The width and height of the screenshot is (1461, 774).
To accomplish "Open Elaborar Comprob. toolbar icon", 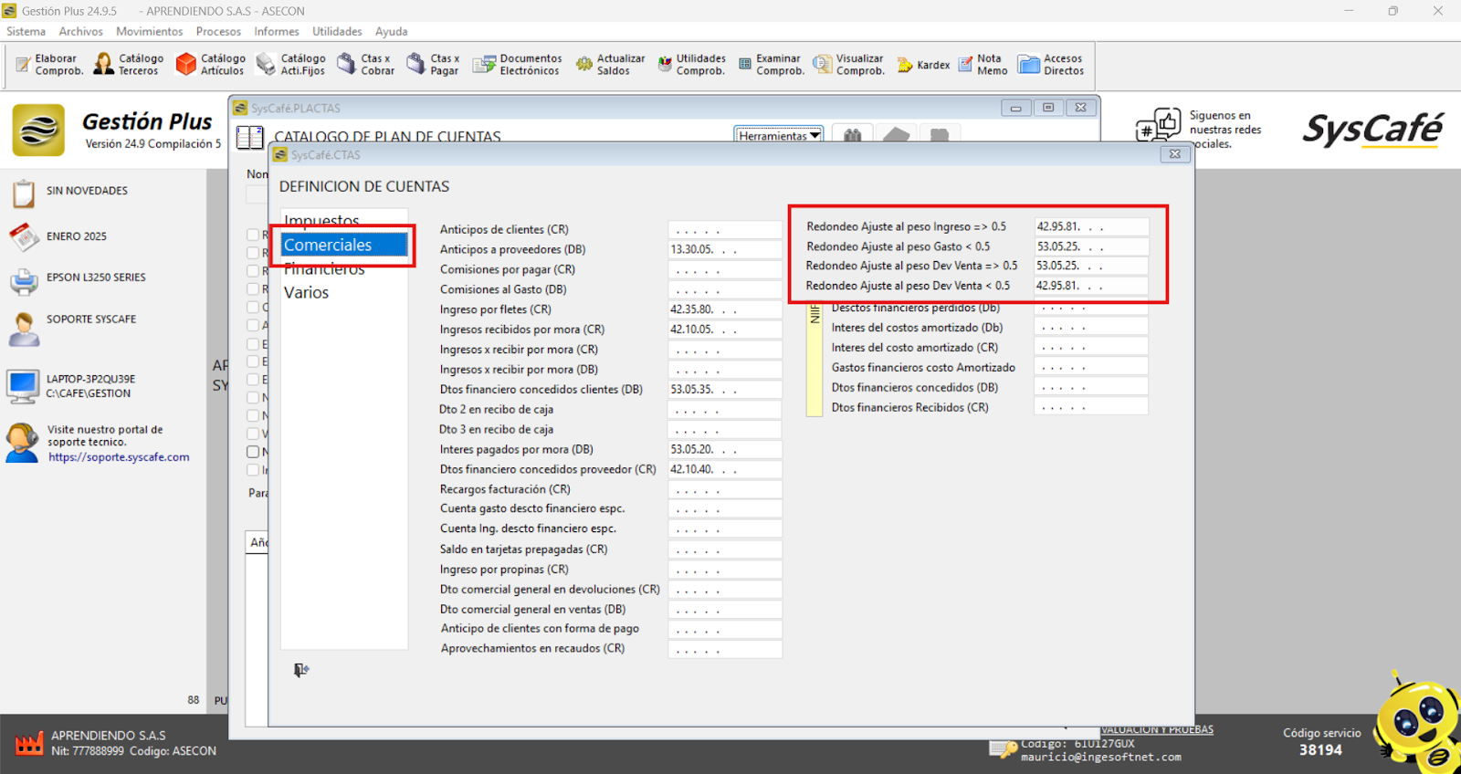I will click(49, 64).
